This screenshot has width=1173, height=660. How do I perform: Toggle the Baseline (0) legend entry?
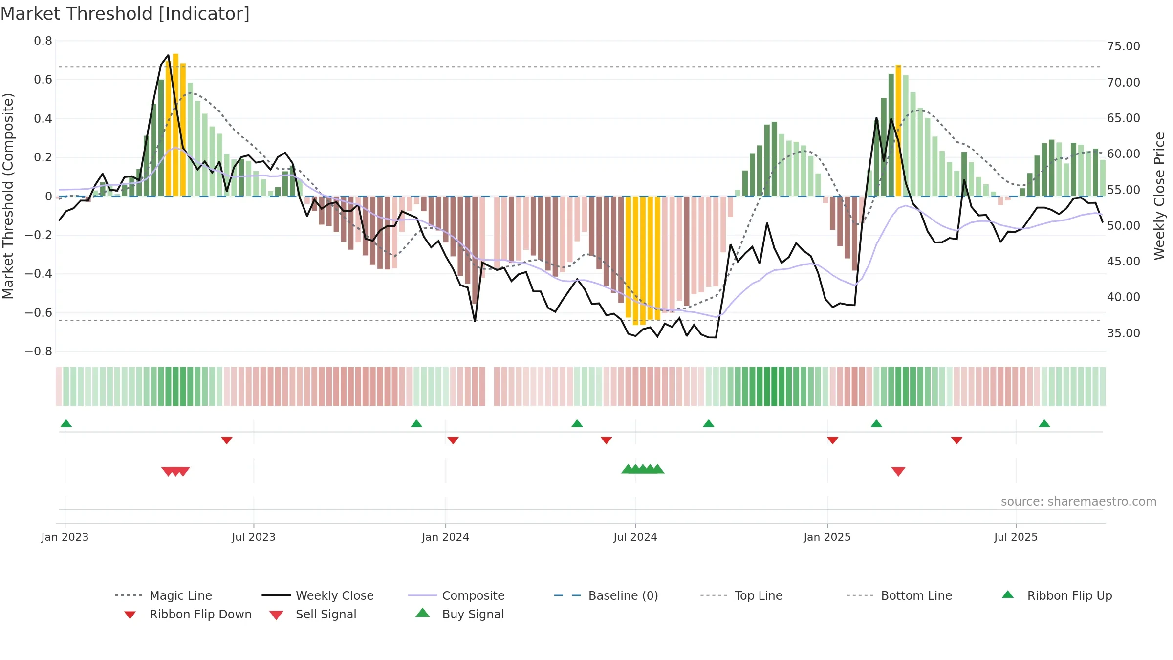pos(606,595)
